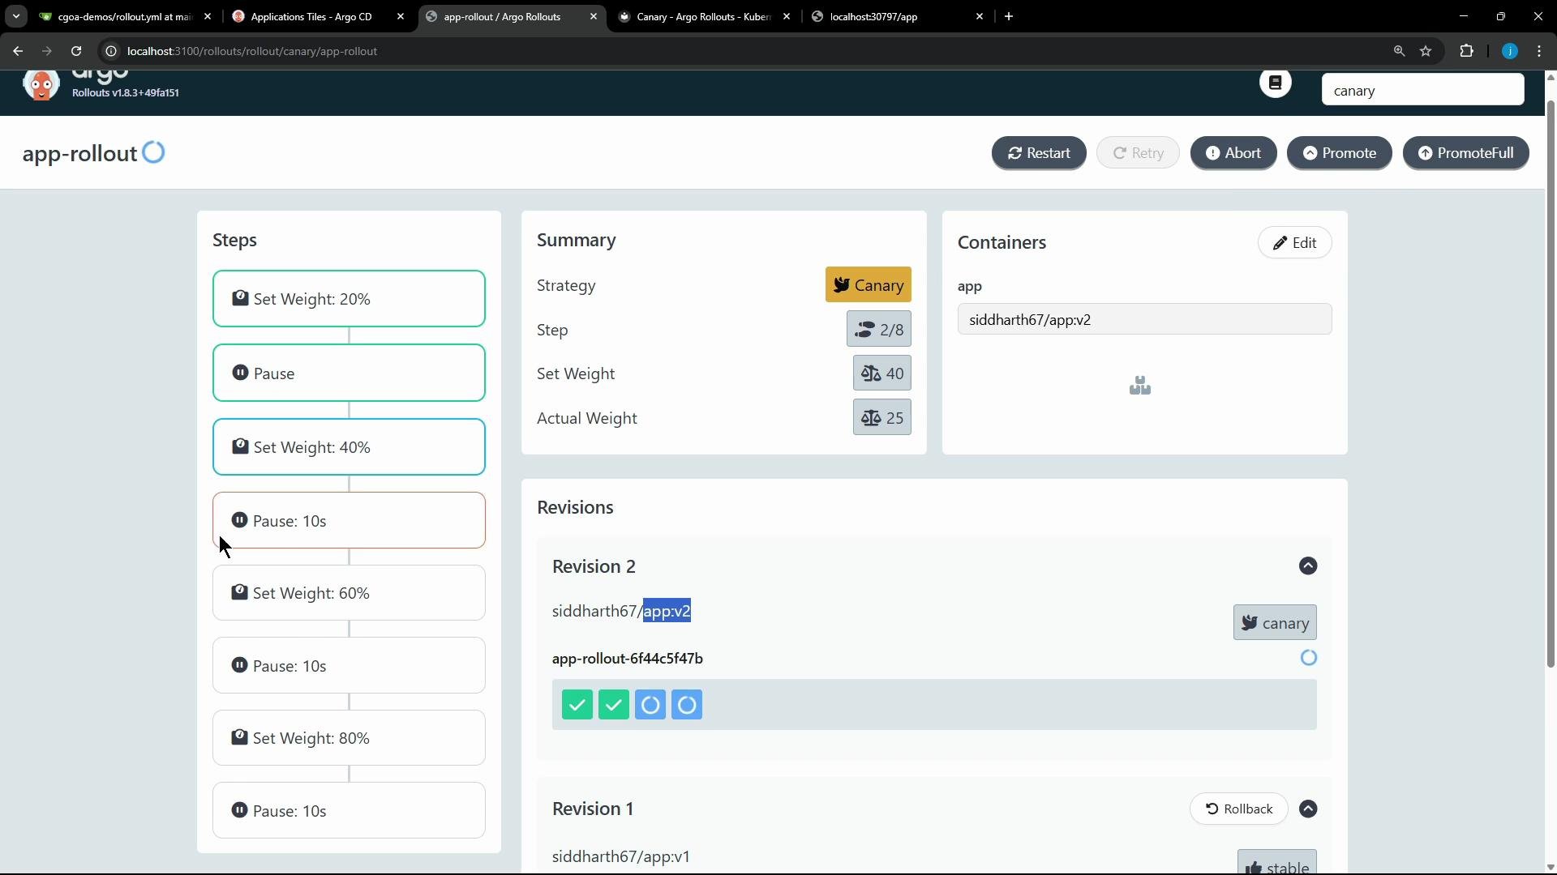This screenshot has width=1557, height=875.
Task: Open a new browser tab
Action: click(x=1009, y=16)
